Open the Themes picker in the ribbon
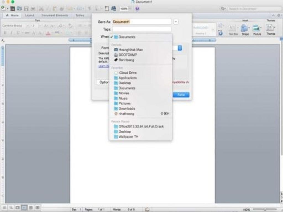The image size is (283, 212). coord(270,28)
